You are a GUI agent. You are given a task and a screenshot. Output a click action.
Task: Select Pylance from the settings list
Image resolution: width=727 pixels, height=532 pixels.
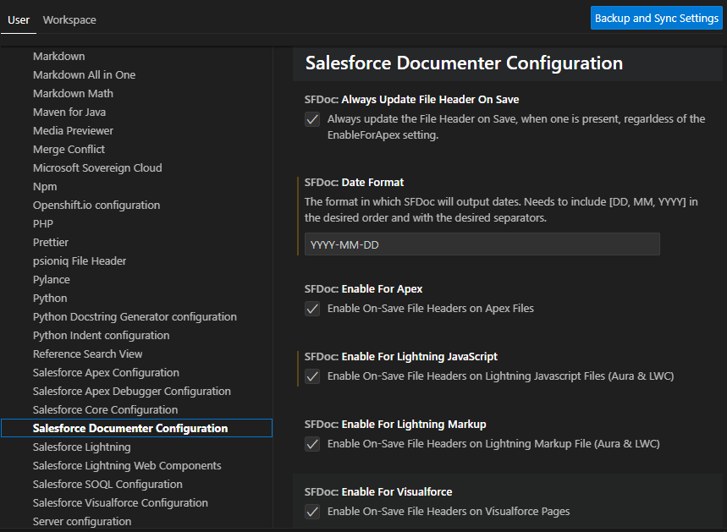[x=51, y=279]
